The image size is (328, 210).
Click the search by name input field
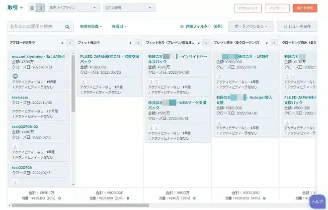pyautogui.click(x=35, y=27)
